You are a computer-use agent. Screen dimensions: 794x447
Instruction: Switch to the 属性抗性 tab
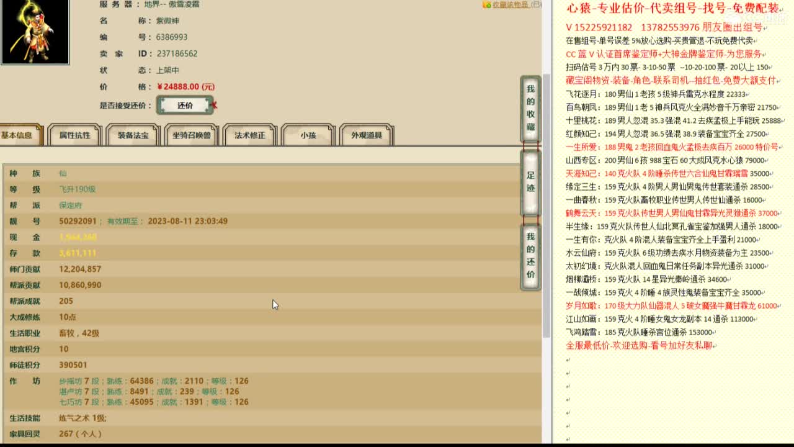pyautogui.click(x=74, y=134)
